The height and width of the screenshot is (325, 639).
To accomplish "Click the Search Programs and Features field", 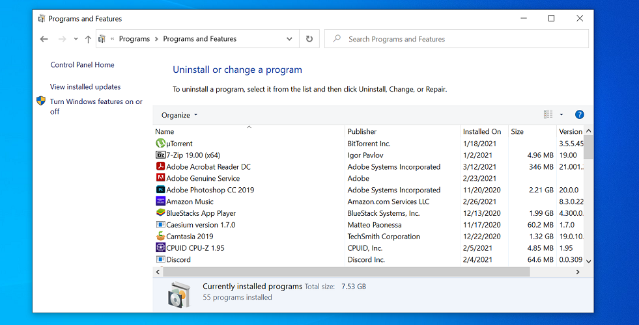I will pos(457,39).
